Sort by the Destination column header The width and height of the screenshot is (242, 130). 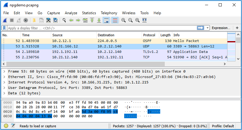119,35
